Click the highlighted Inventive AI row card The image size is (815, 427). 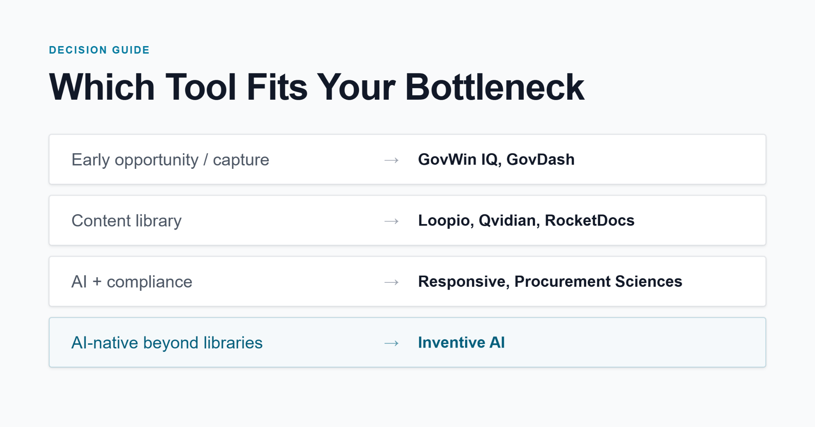coord(407,342)
